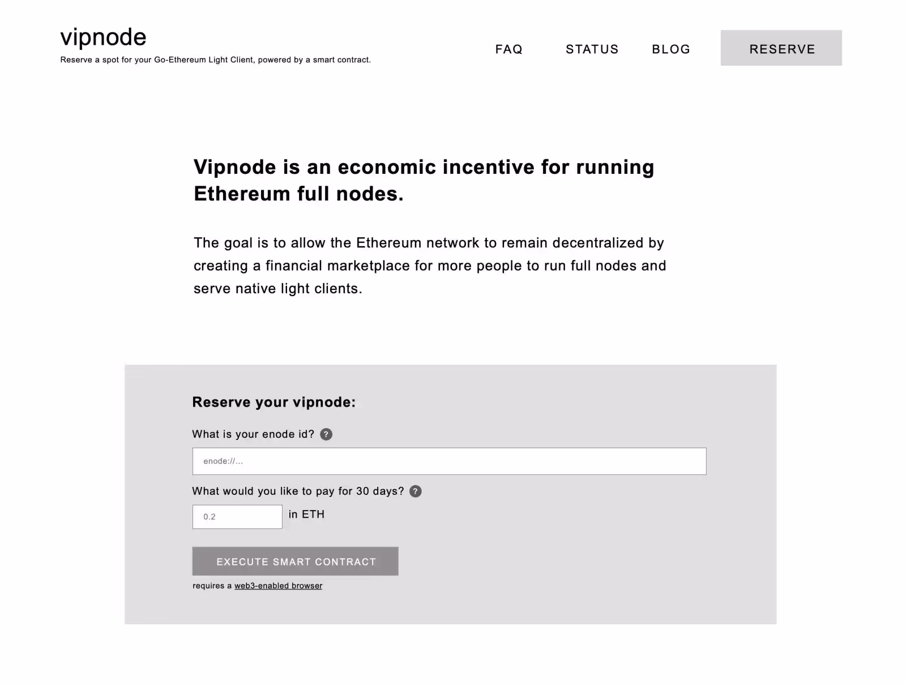Follow the web3-enabled browser link
Screen dimensions: 906x684
pyautogui.click(x=278, y=585)
